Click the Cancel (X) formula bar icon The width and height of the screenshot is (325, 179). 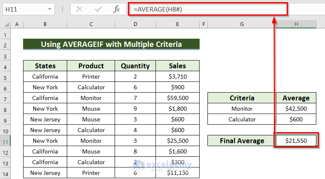click(x=80, y=9)
